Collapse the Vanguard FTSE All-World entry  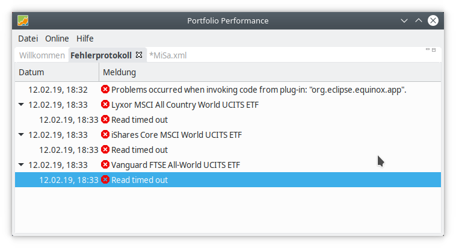22,165
